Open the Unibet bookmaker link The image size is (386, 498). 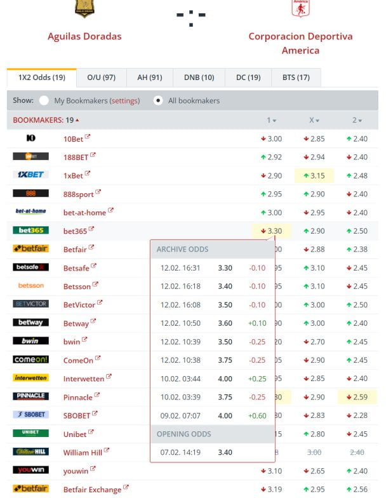(75, 434)
